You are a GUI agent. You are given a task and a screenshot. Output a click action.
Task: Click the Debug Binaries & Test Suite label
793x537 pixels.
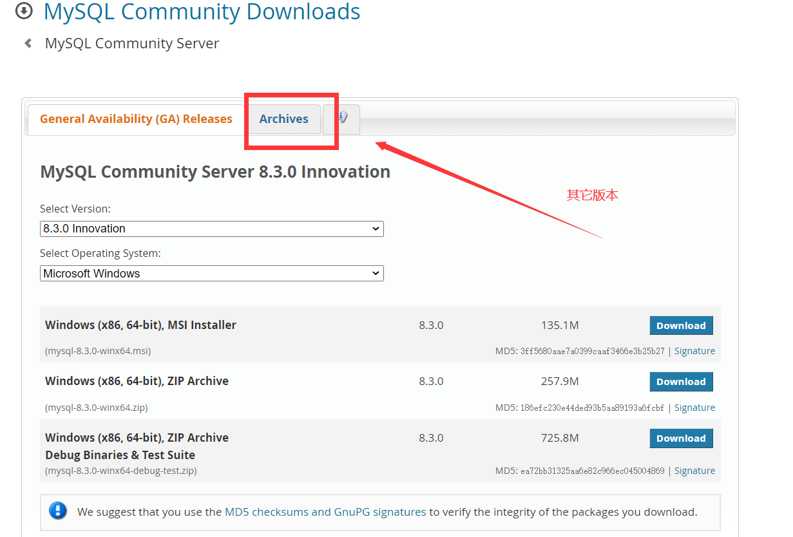tap(120, 455)
